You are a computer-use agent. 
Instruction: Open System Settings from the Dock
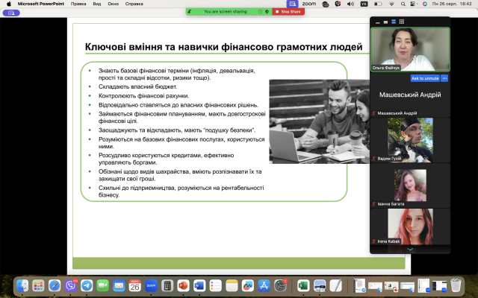[x=280, y=286]
